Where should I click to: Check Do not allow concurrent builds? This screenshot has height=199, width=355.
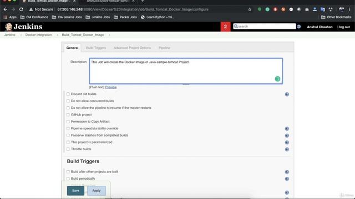68,101
